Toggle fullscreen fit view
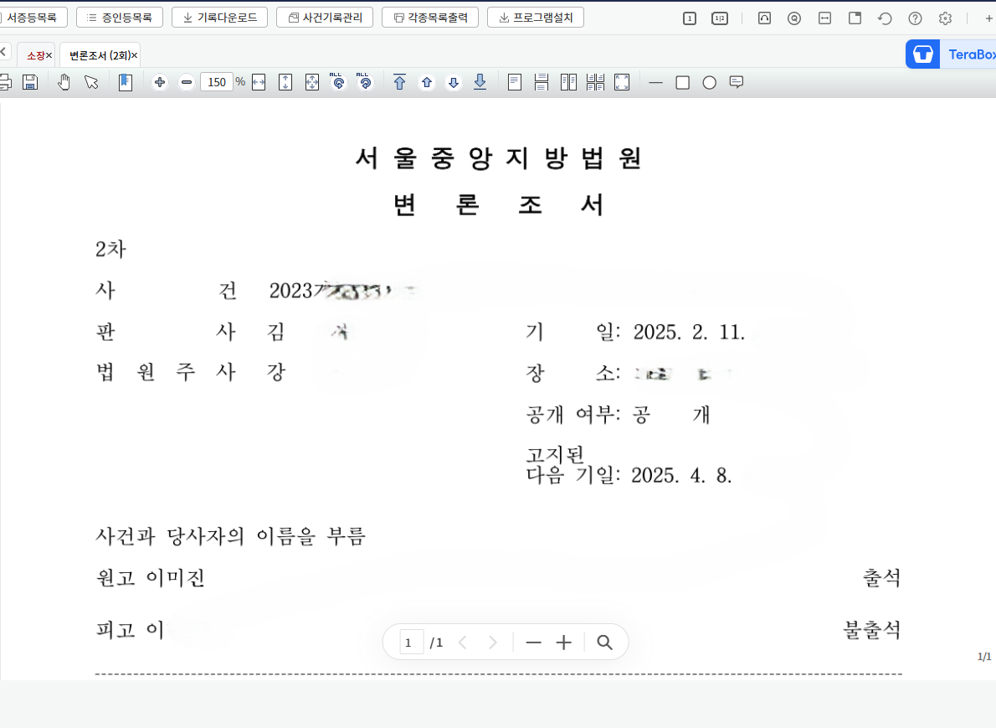This screenshot has height=728, width=996. (620, 81)
